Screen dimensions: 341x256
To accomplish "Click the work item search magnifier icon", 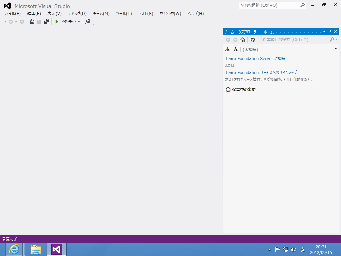I will 332,40.
